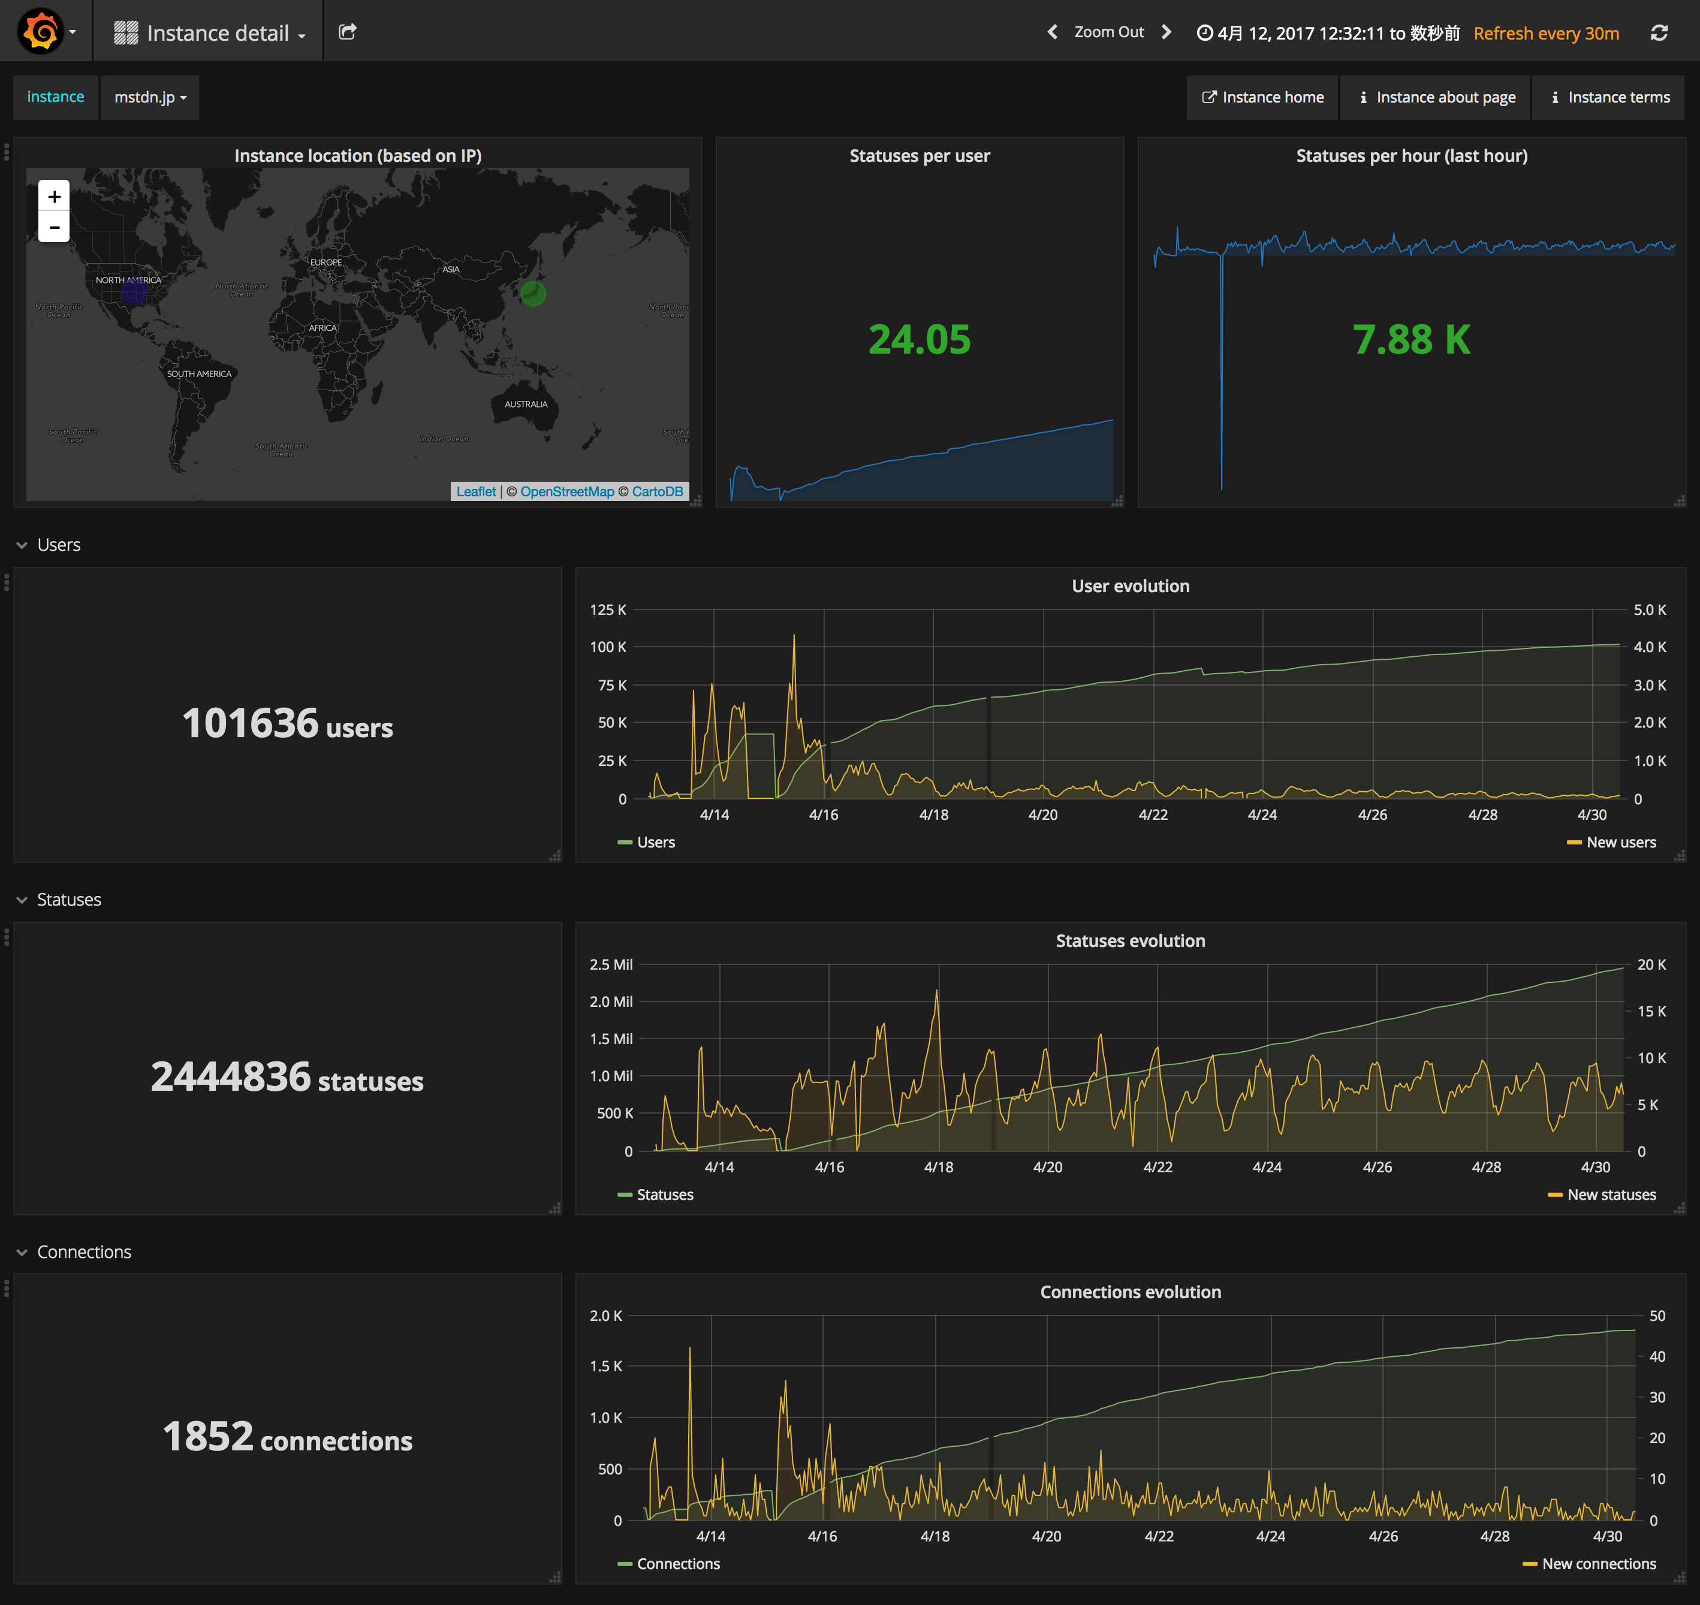Zoom out on the map with minus
The image size is (1700, 1605).
point(54,228)
